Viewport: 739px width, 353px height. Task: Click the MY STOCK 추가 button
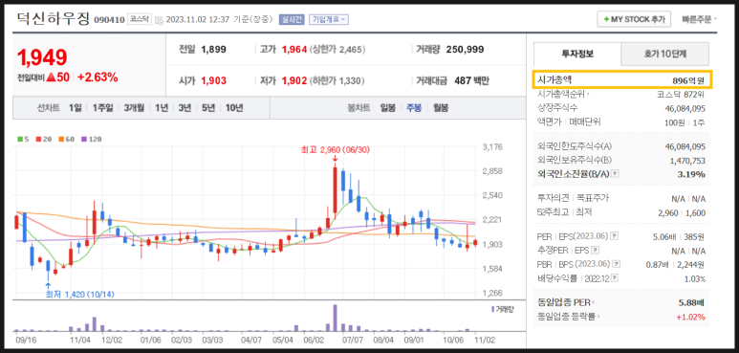[634, 19]
